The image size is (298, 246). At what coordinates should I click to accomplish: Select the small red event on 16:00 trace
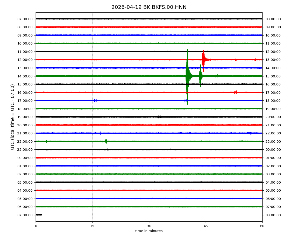coord(236,92)
